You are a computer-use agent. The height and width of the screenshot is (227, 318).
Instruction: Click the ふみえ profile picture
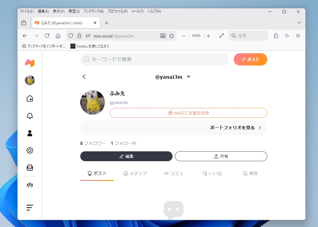pyautogui.click(x=93, y=102)
